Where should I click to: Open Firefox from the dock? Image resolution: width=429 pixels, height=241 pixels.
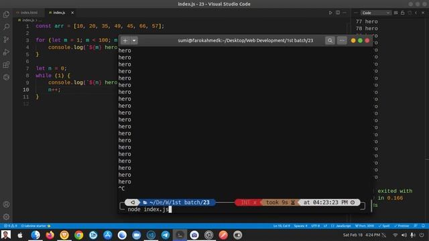click(50, 235)
